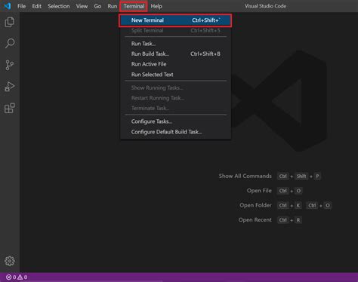Viewport: 358px width, 282px height.
Task: Open the Run and Debug view icon
Action: tap(10, 87)
